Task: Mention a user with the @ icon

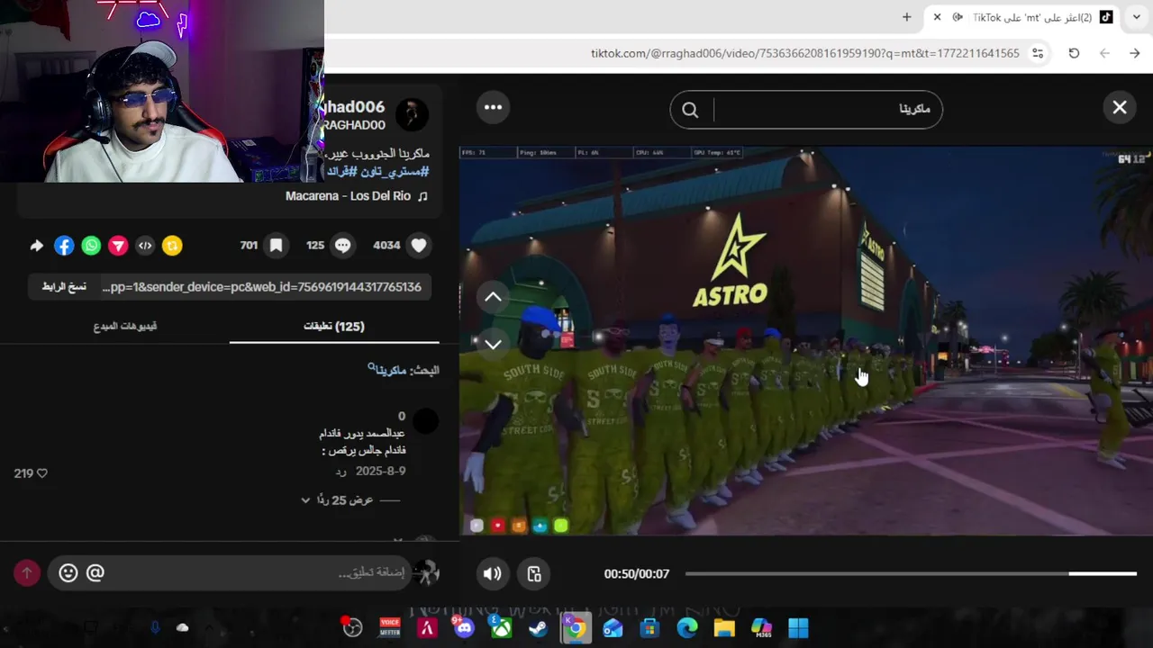Action: point(95,572)
